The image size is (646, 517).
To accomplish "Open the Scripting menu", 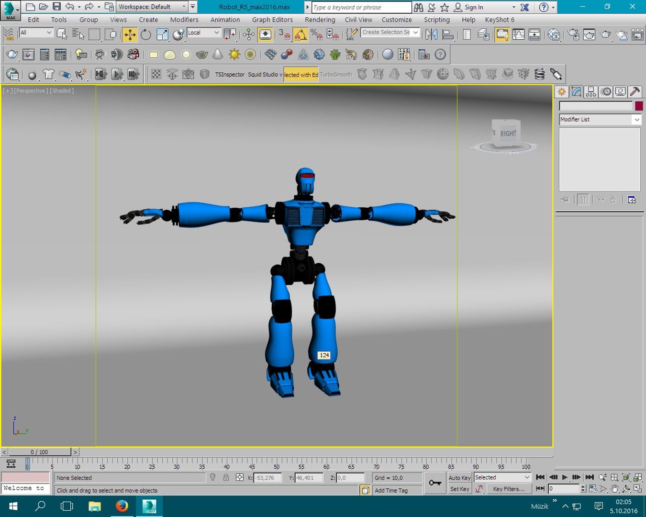I will pos(437,20).
